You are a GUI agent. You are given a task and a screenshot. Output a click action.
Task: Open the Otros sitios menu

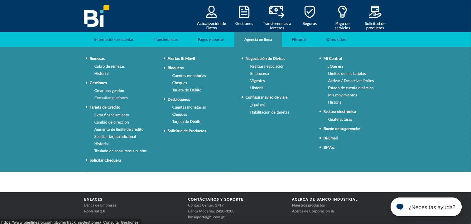(336, 40)
